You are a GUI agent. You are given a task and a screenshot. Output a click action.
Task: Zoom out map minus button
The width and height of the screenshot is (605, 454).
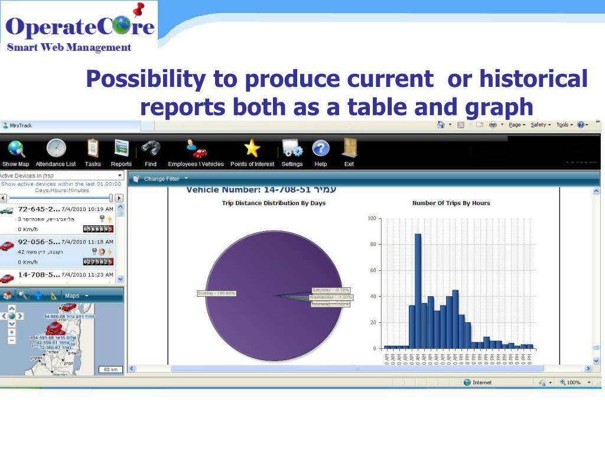12,340
